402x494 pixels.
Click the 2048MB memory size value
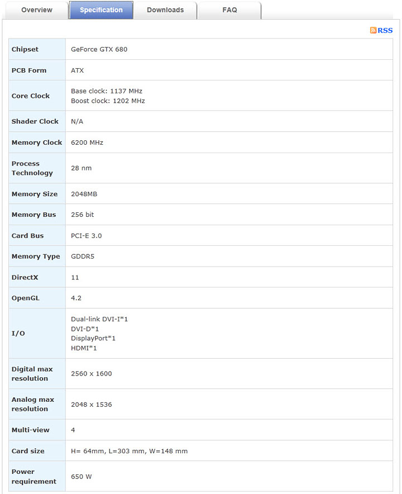click(x=84, y=194)
